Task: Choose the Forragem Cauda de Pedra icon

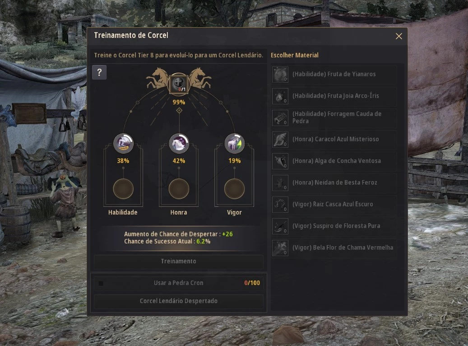Action: pyautogui.click(x=280, y=118)
